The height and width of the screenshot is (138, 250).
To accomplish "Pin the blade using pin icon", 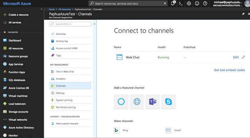I will coord(243,14).
